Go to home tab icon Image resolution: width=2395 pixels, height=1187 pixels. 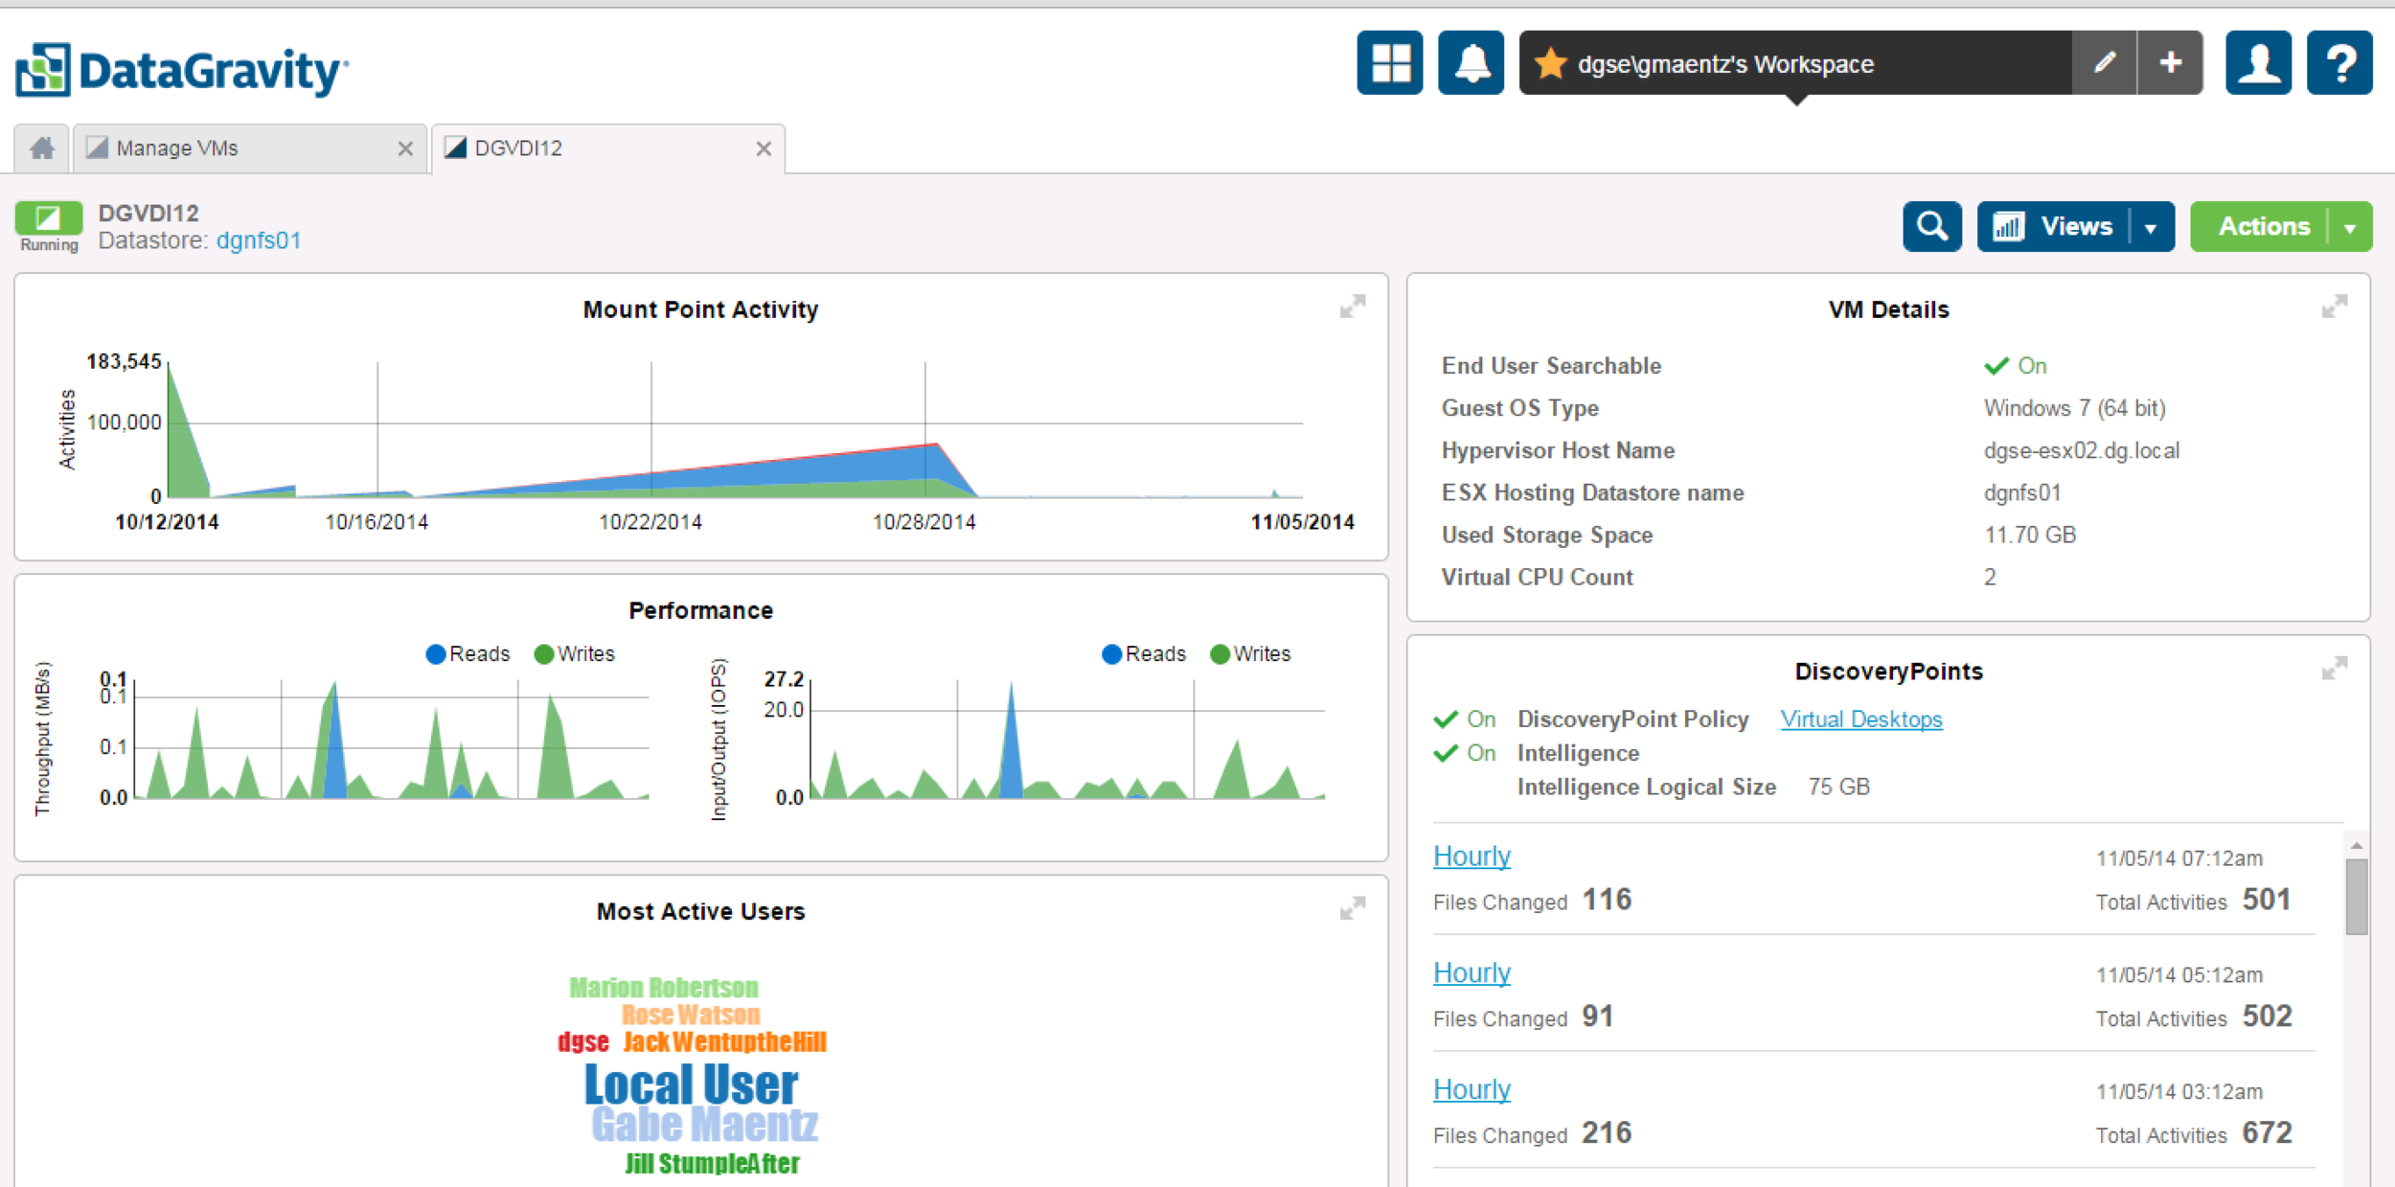[x=42, y=148]
